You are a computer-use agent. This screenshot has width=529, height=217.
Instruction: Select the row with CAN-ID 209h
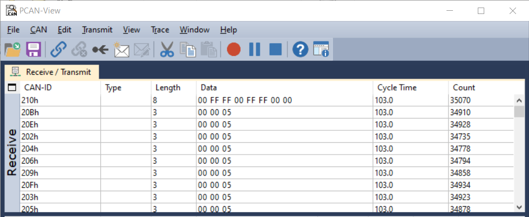click(266, 173)
